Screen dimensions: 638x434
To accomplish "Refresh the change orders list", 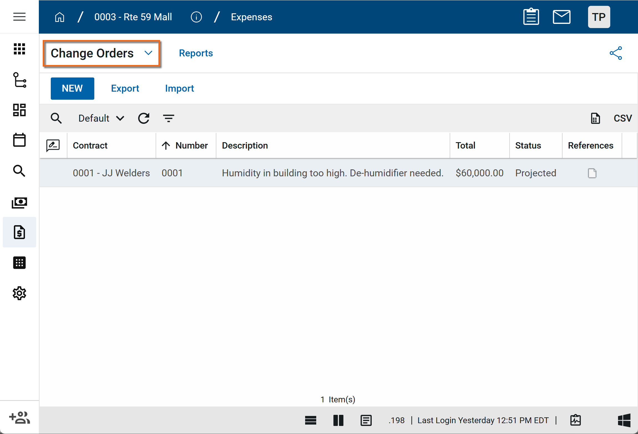I will (x=144, y=118).
